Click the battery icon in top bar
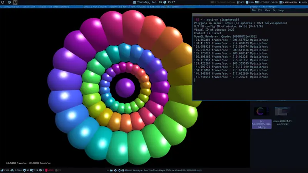Viewport: 308px width, 173px height. click(213, 2)
